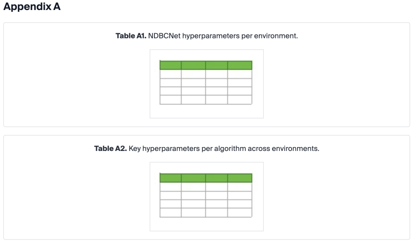Click first green header cell in Table A1 icon
416x248 pixels.
pos(170,65)
